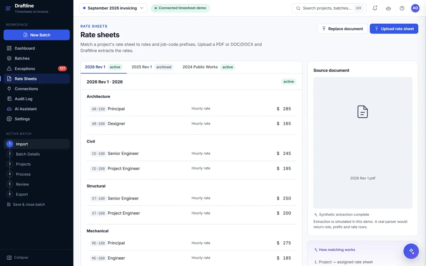Go to step 3 Projects

37,164
